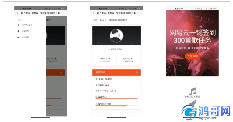Click the 立即体验 button
Screen dimensions: 233x122
(x=192, y=56)
